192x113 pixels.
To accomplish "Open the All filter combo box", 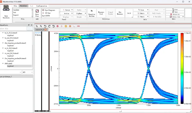I will click(28, 72).
